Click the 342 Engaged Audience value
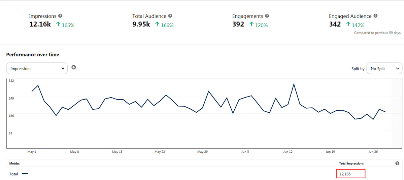The width and height of the screenshot is (404, 180). click(335, 24)
